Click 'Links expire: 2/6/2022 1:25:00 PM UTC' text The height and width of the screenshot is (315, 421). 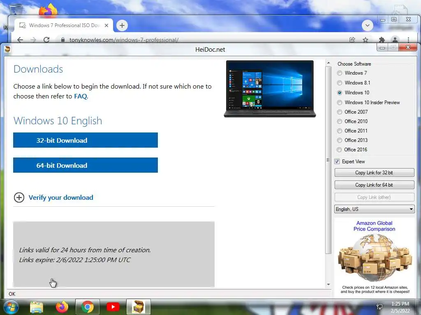[x=75, y=260]
